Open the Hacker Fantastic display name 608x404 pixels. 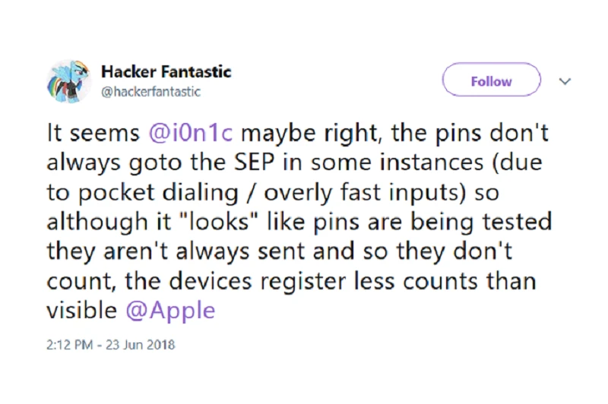(166, 72)
